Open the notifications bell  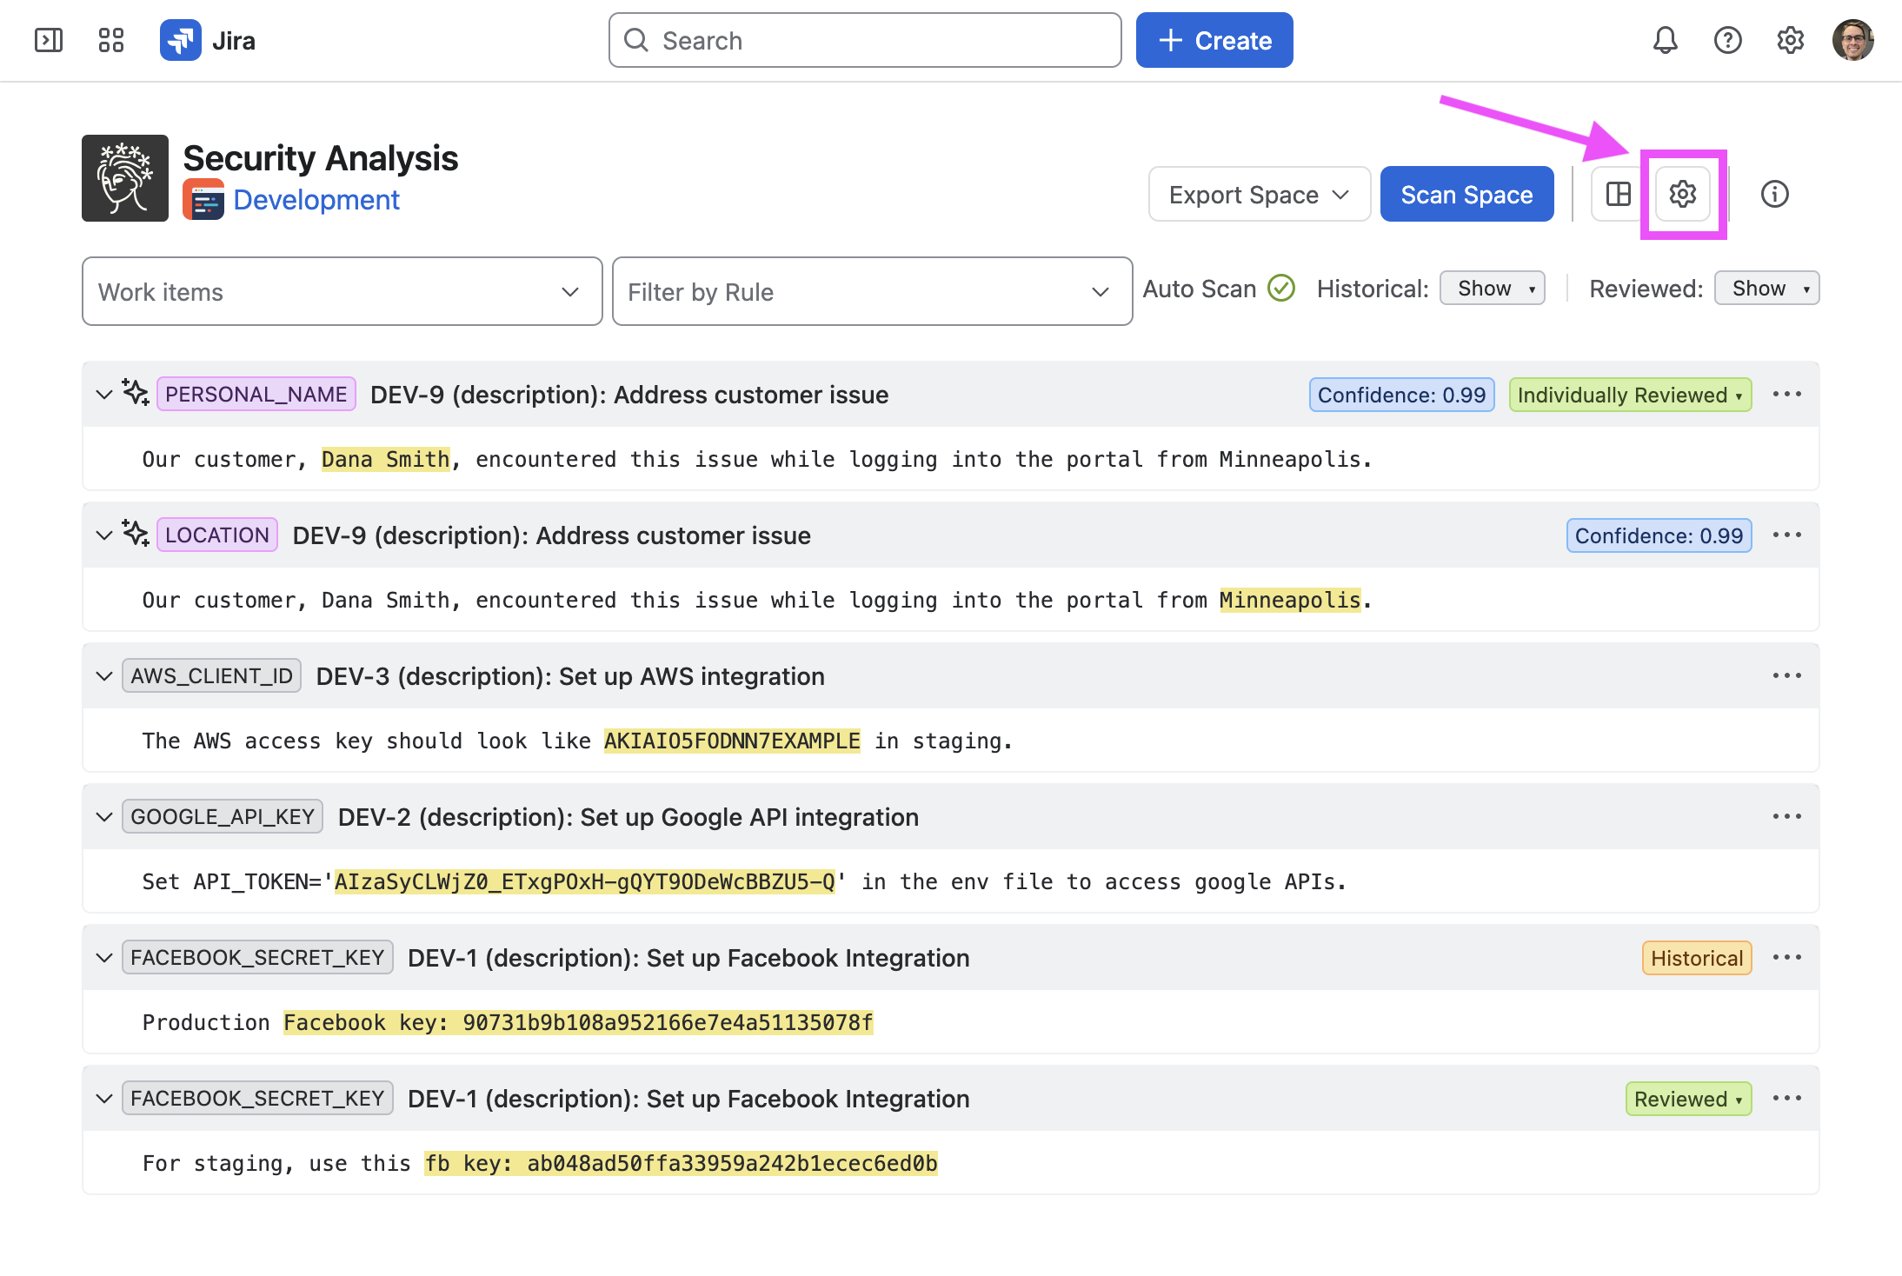(1665, 40)
